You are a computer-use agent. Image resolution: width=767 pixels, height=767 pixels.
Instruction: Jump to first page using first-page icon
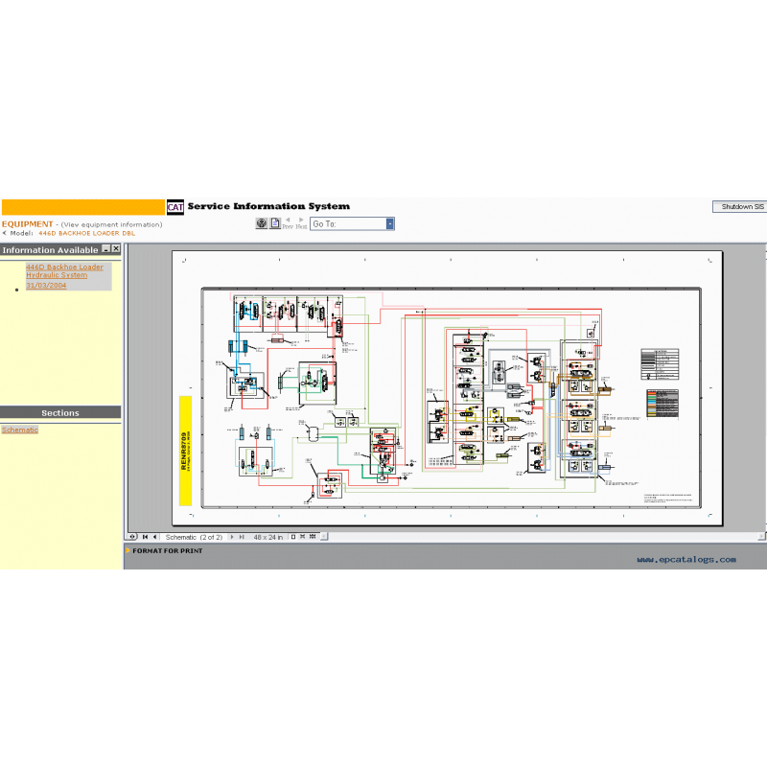coord(143,537)
